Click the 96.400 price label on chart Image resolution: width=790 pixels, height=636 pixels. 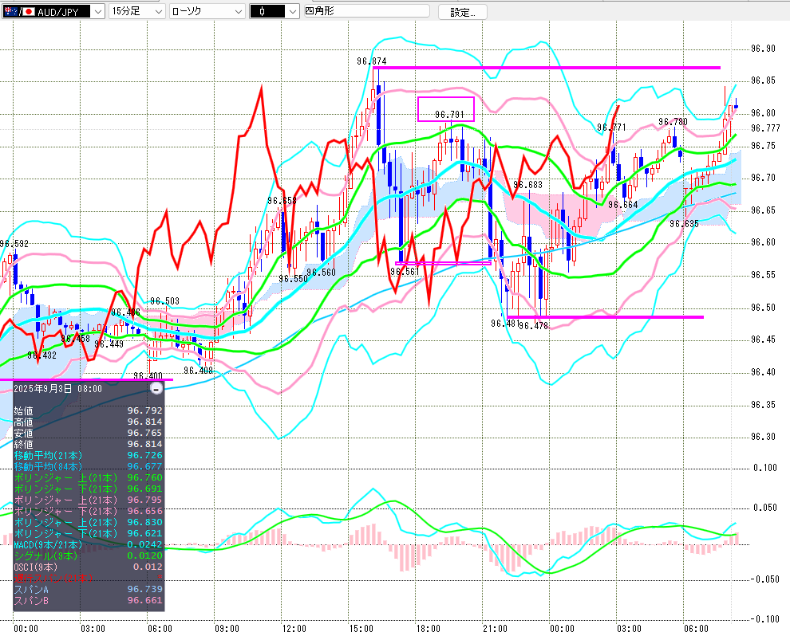coord(148,375)
